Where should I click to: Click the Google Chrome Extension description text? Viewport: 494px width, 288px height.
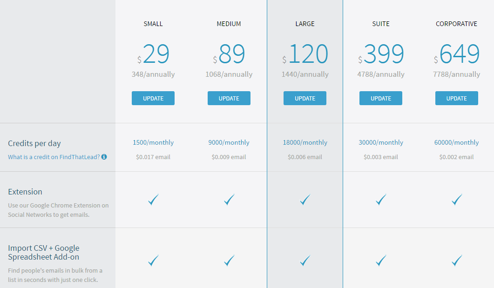click(x=58, y=210)
